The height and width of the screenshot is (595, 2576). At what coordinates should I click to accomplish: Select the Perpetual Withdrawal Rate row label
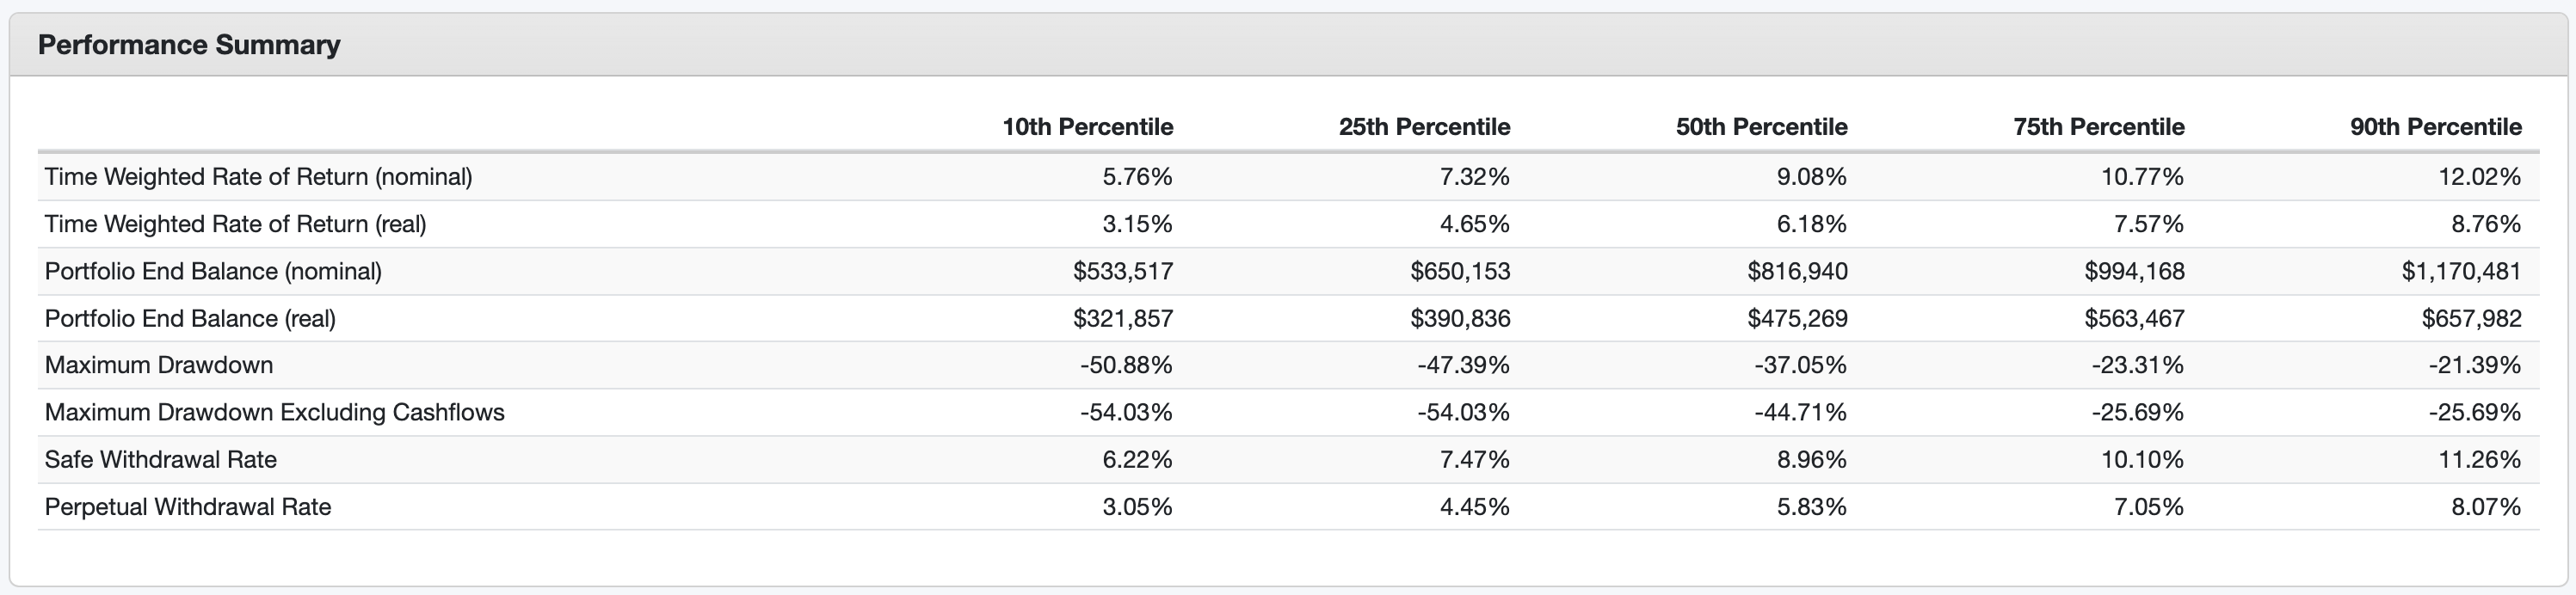188,507
